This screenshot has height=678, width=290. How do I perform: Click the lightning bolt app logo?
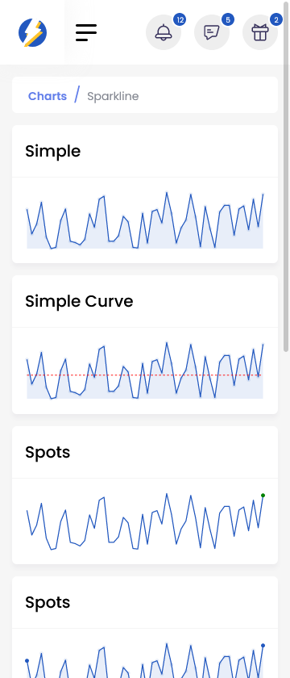point(32,32)
